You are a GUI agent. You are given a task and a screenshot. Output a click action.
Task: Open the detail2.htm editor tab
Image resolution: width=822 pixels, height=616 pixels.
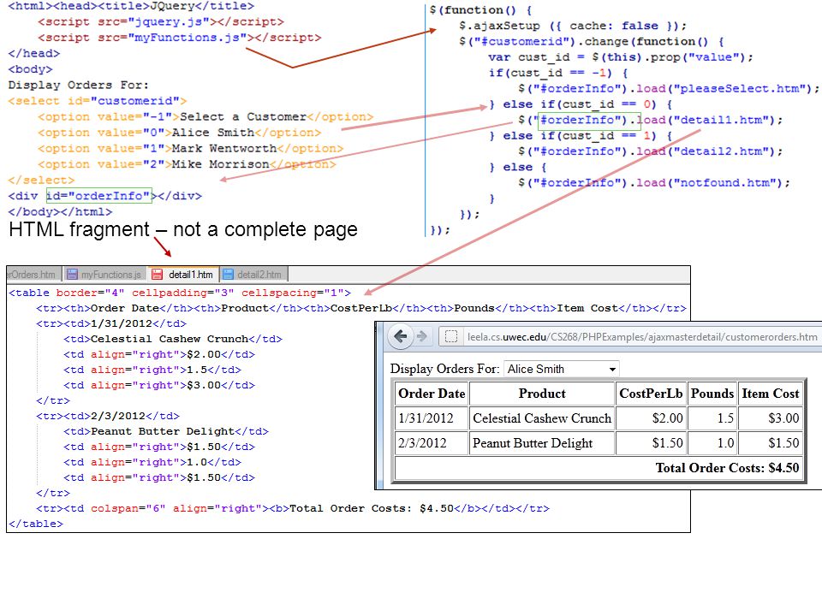point(253,274)
